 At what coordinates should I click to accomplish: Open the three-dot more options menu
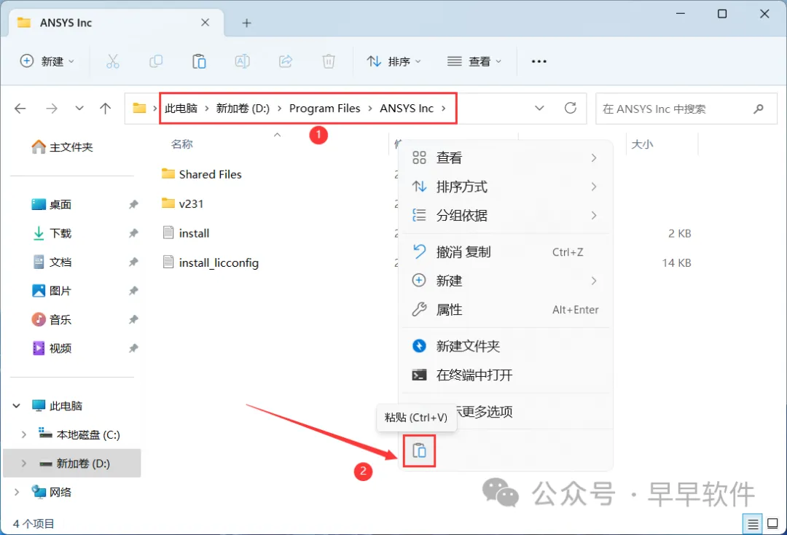539,61
